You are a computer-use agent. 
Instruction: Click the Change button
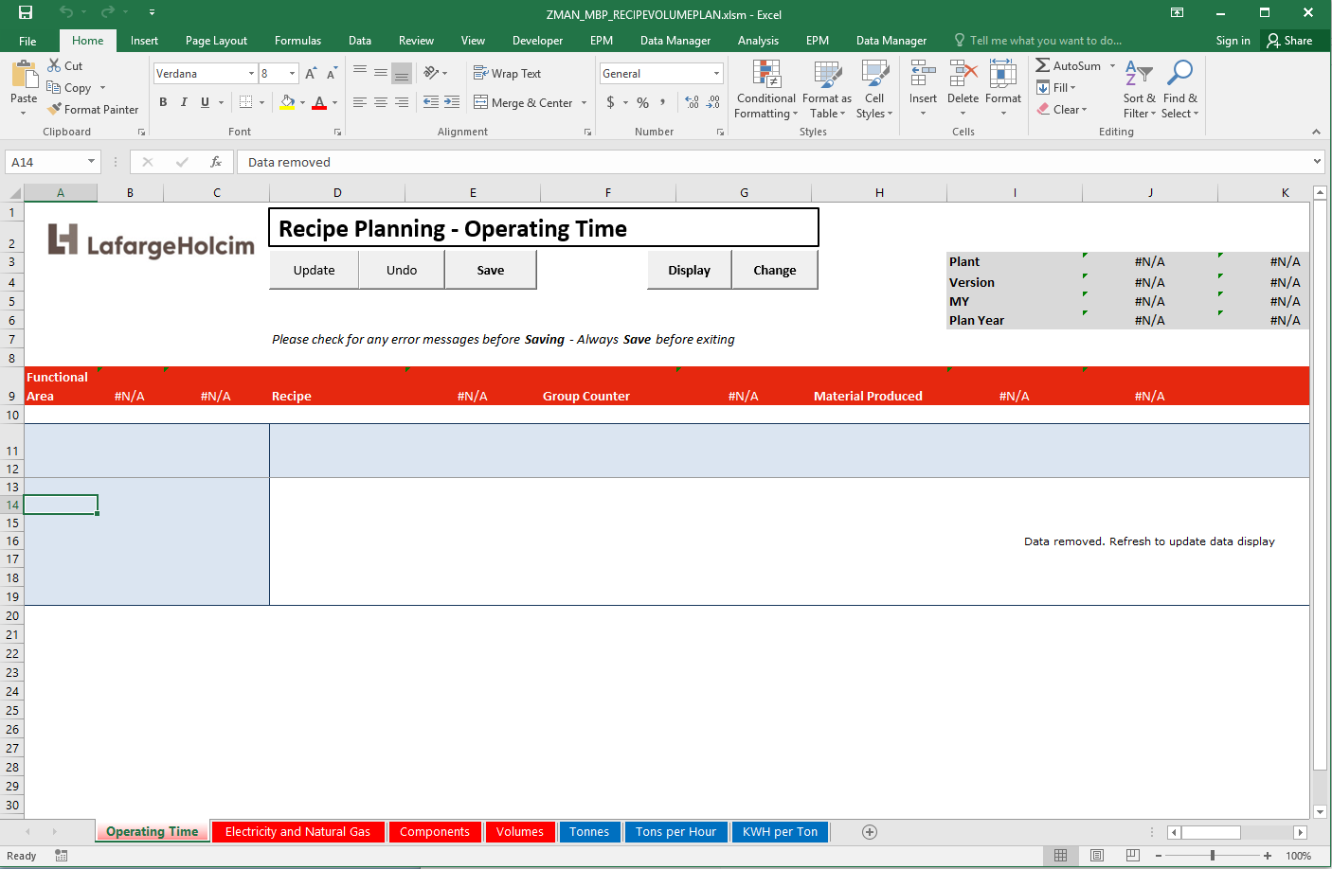(x=775, y=270)
